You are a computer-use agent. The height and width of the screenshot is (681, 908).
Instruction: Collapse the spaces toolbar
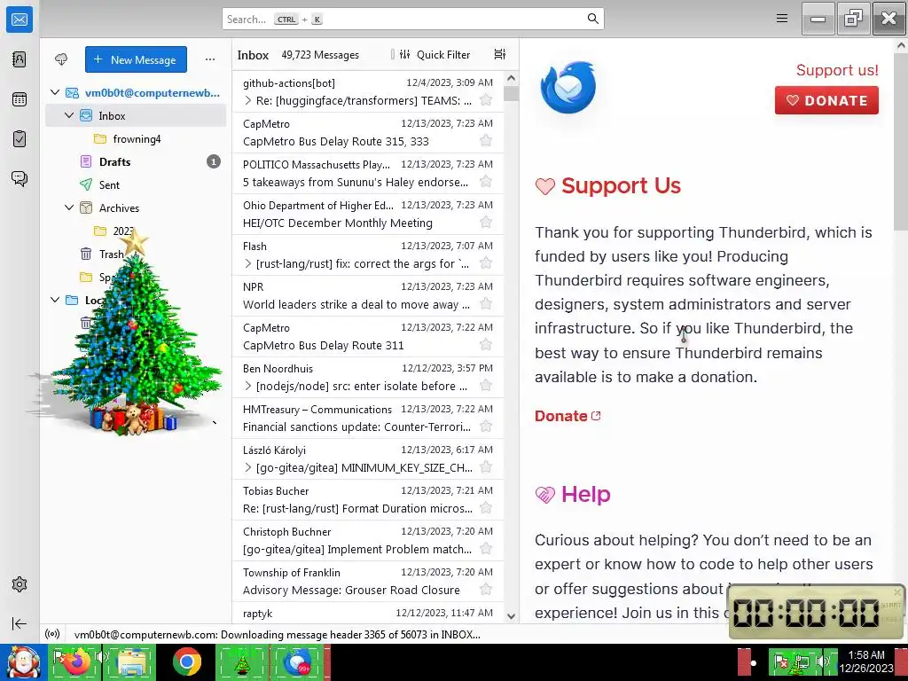click(20, 623)
